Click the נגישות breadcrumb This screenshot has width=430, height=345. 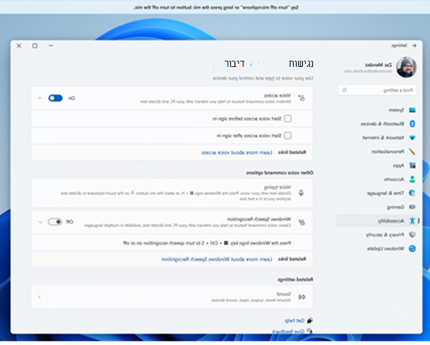301,64
